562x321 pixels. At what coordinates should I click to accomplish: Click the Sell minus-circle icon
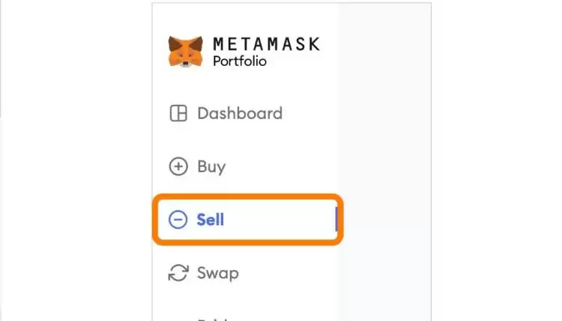click(x=178, y=219)
